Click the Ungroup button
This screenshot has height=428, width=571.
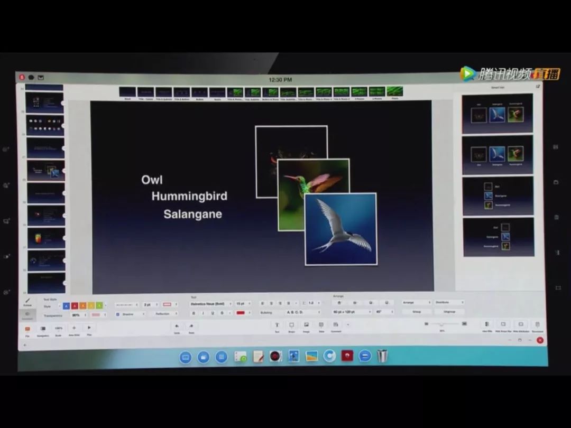point(449,312)
